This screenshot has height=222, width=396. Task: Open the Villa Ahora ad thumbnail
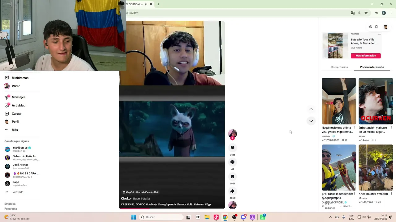pyautogui.click(x=335, y=46)
